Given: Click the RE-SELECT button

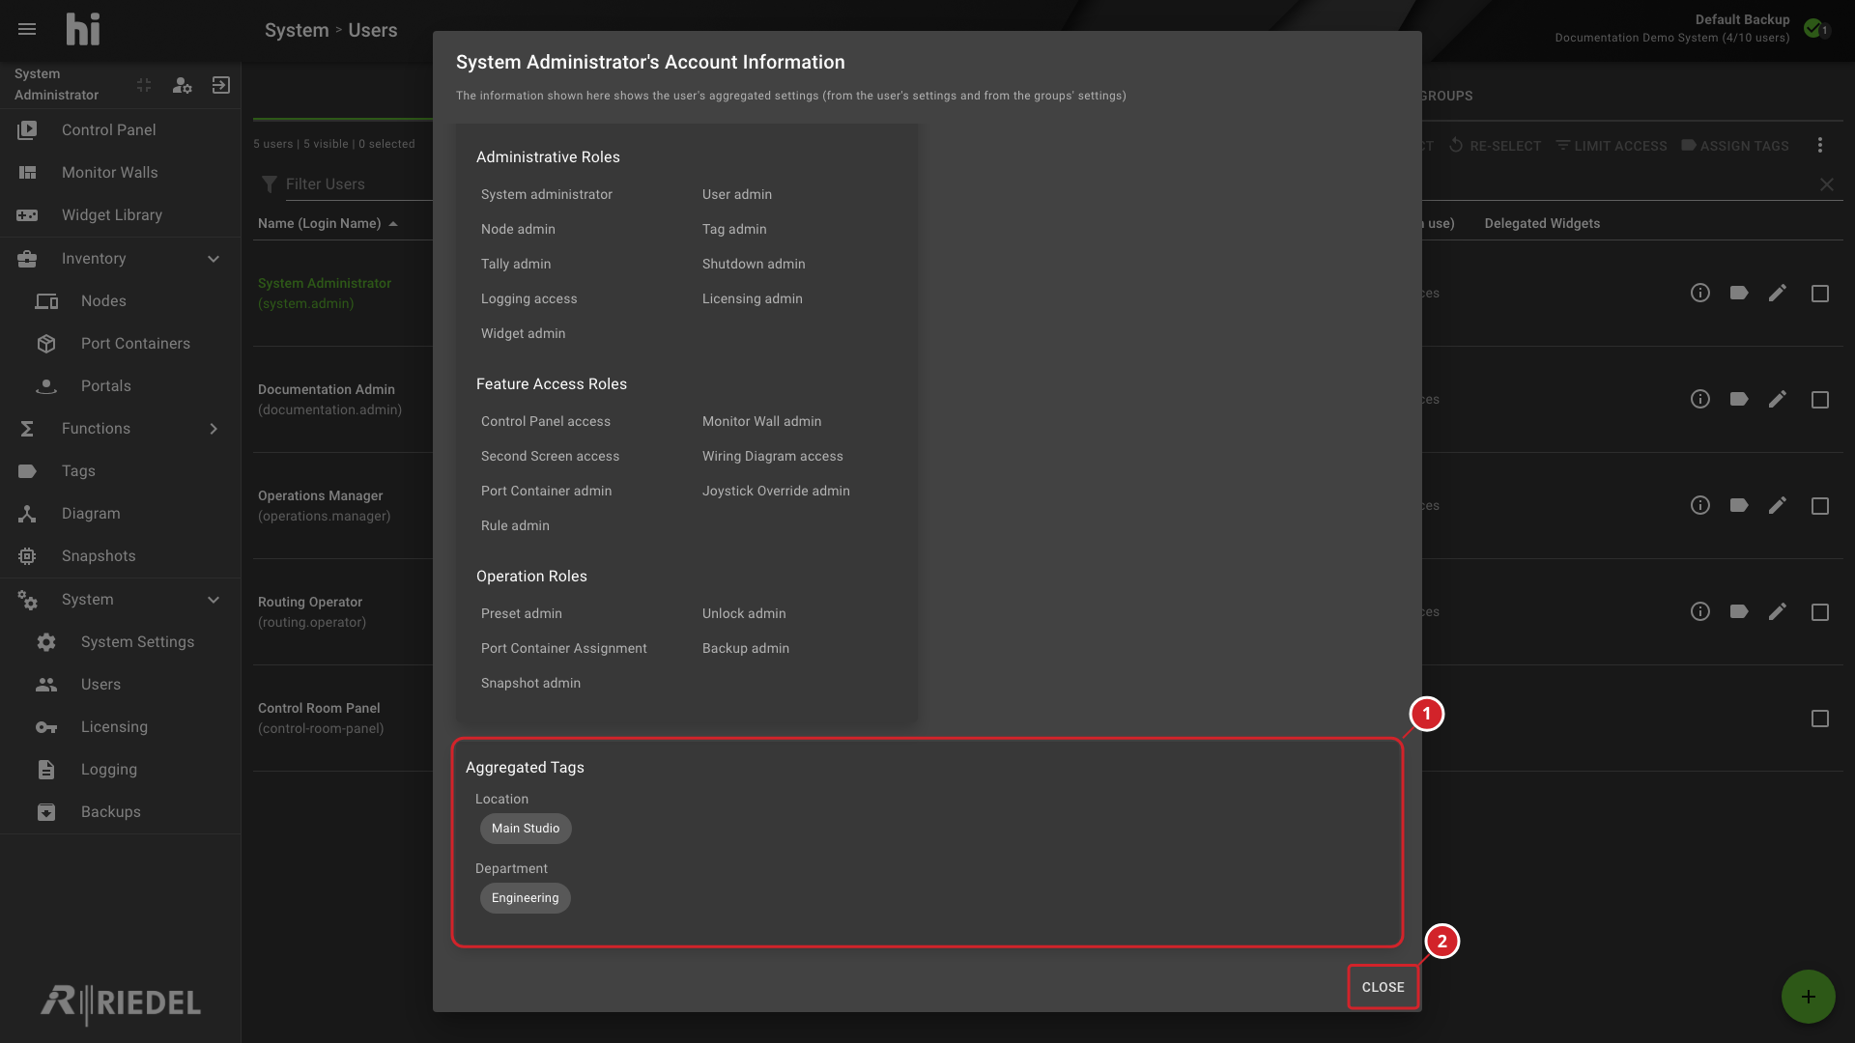Looking at the screenshot, I should [1495, 146].
